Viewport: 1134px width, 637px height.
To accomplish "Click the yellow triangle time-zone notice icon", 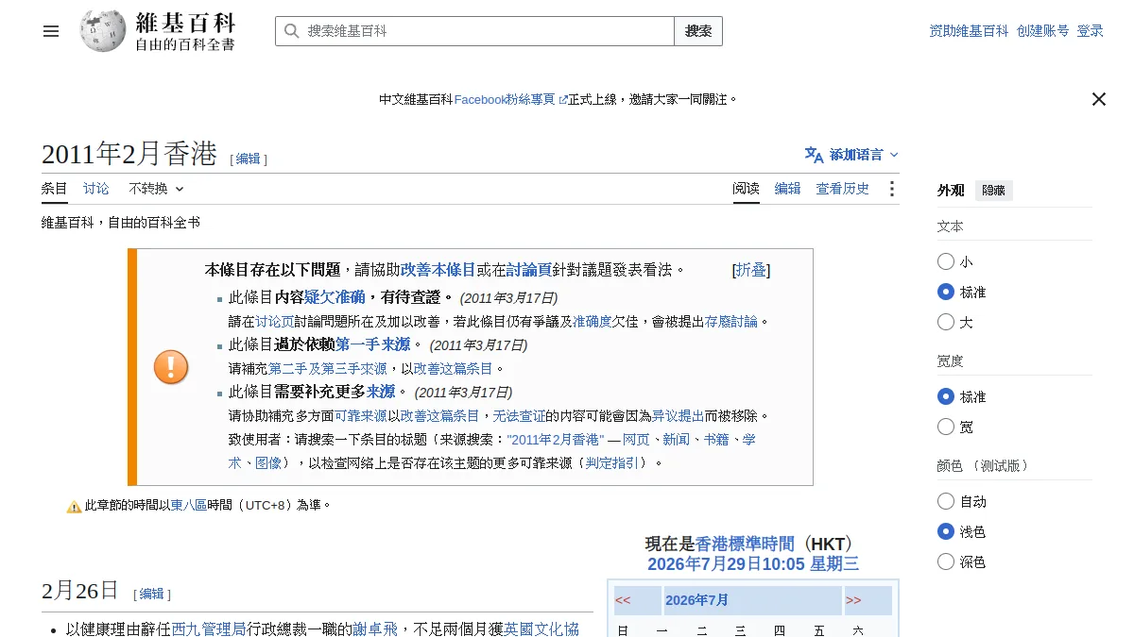I will [x=74, y=507].
